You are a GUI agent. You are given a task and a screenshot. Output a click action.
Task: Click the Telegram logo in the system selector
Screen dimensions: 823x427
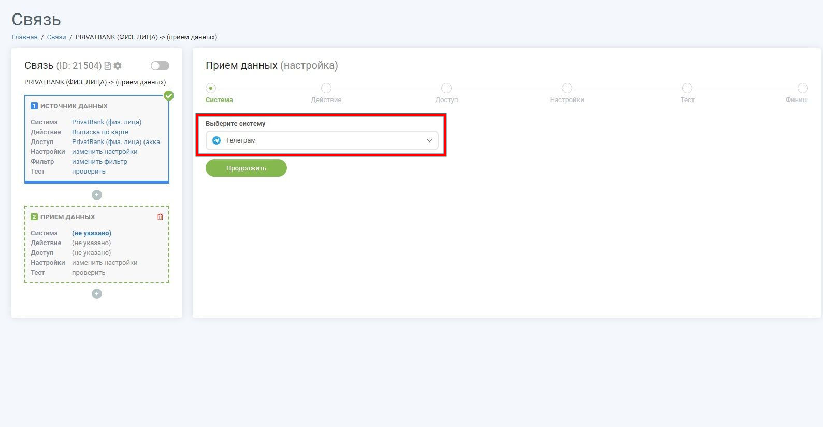pos(216,140)
